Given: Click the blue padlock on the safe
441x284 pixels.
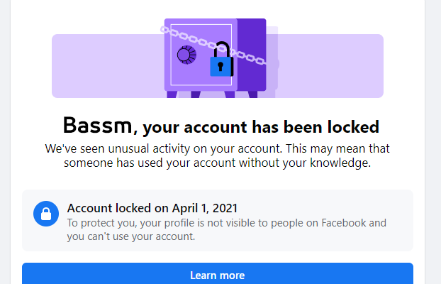Looking at the screenshot, I should [222, 60].
